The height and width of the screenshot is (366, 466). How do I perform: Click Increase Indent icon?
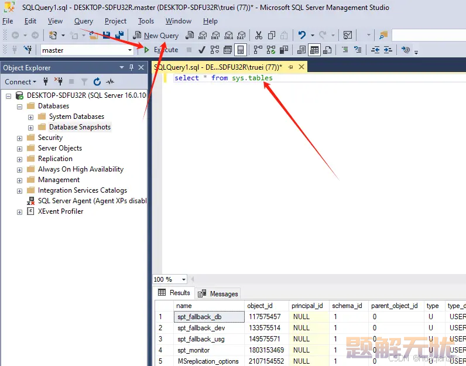click(388, 50)
